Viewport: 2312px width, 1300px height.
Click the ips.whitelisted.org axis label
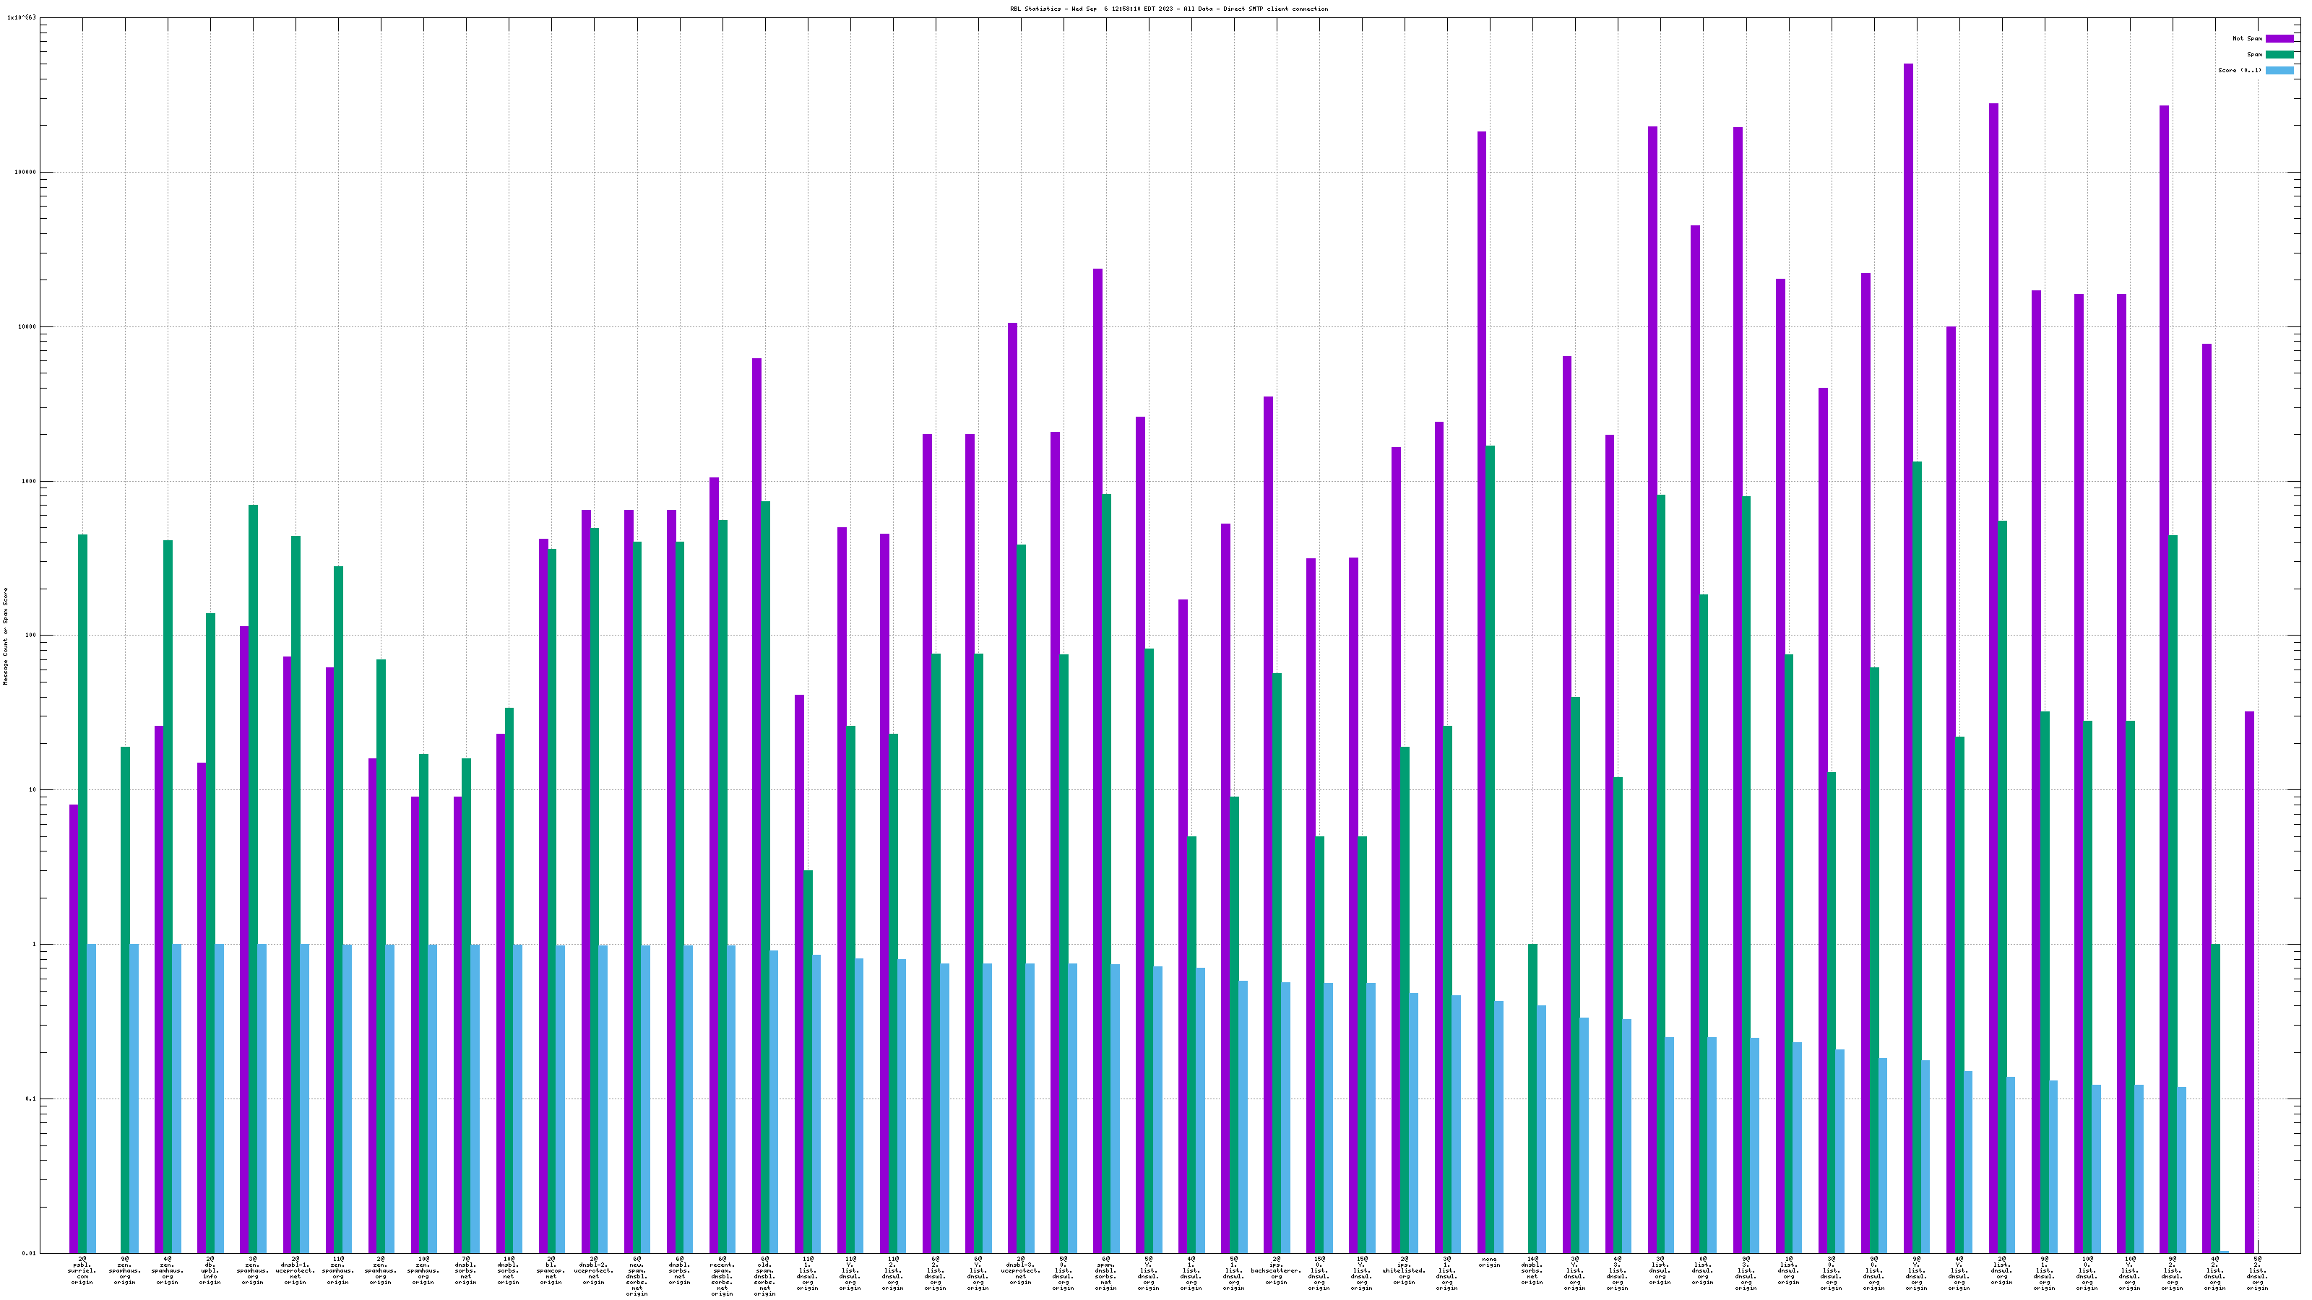(1405, 1270)
